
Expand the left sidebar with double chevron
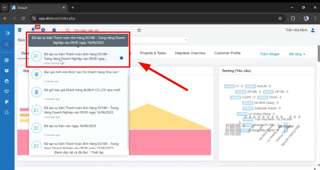[7, 33]
